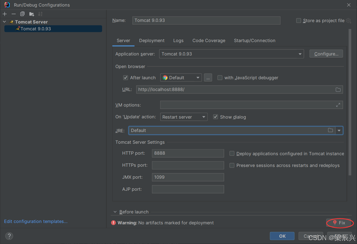357x244 pixels.
Task: Select Tomcat 9.0.93 configuration in tree
Action: [53, 29]
